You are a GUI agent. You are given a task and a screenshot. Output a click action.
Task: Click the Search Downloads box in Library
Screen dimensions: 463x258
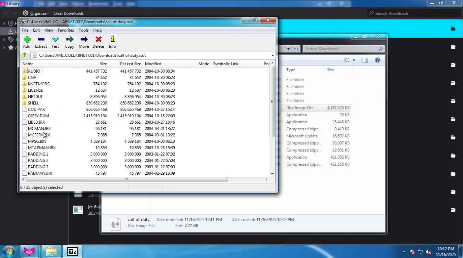[x=414, y=13]
